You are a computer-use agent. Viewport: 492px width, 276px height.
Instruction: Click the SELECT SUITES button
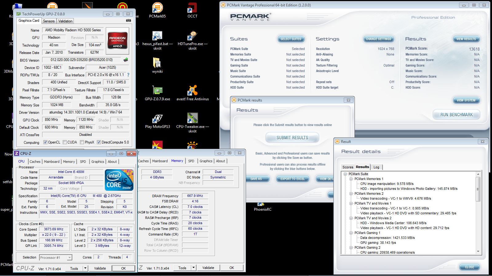point(291,39)
